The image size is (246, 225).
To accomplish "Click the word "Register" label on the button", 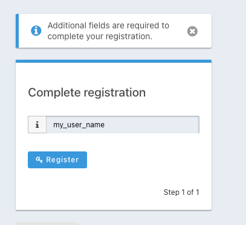I will [62, 160].
